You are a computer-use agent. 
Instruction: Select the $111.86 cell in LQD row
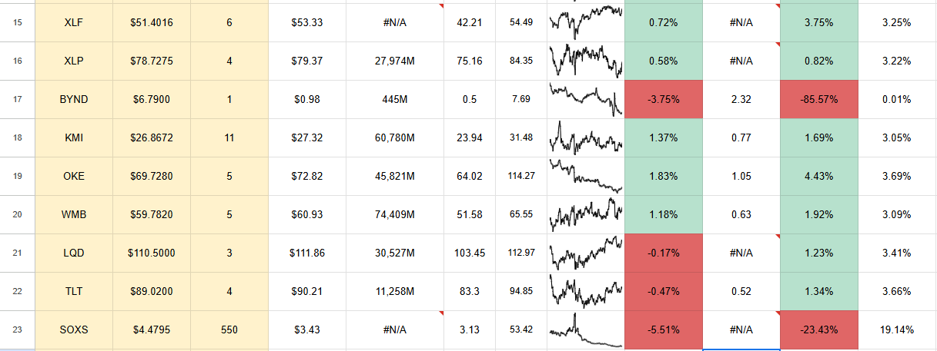[307, 253]
